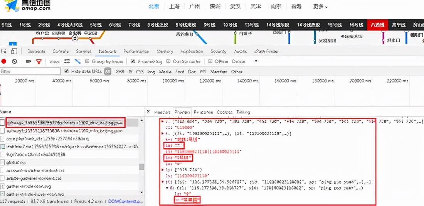Toggle the device toolbar icon
Viewport: 424px width, 206px height.
point(14,51)
